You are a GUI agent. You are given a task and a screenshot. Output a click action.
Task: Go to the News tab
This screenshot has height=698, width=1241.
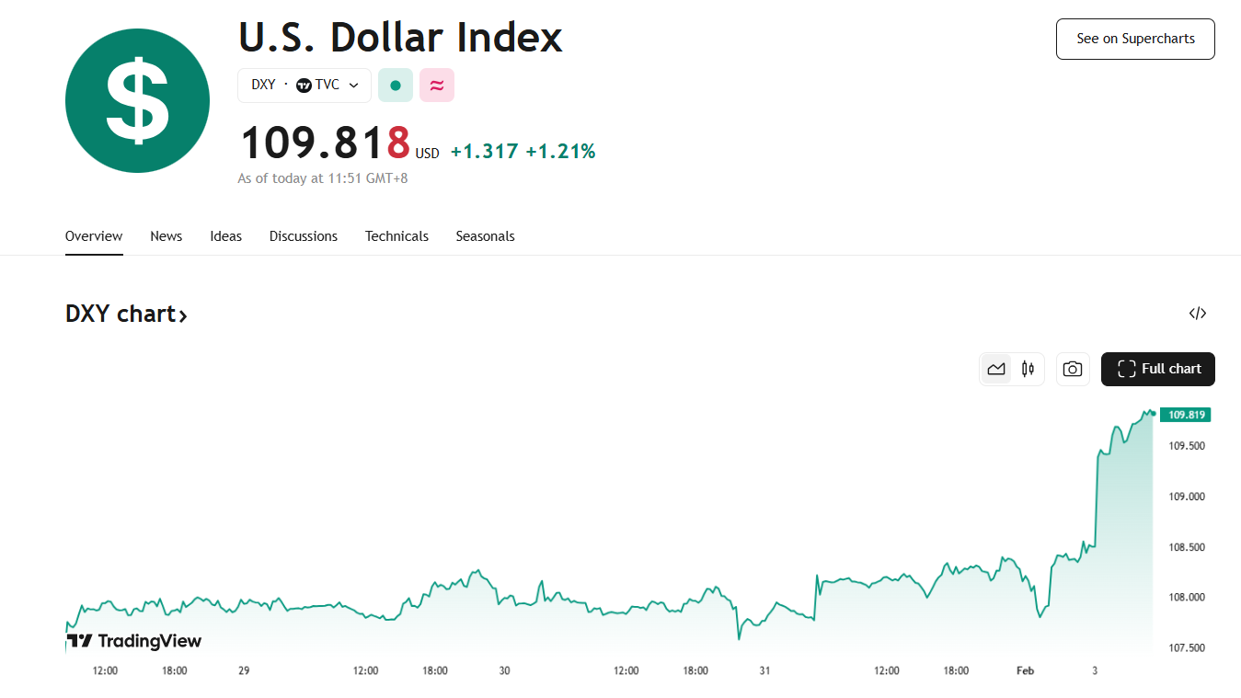tap(167, 236)
